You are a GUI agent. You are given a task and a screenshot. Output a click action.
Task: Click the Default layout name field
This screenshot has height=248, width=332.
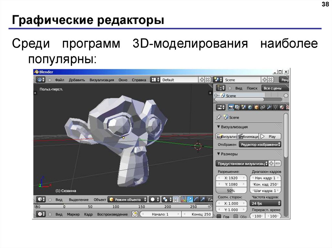click(179, 80)
